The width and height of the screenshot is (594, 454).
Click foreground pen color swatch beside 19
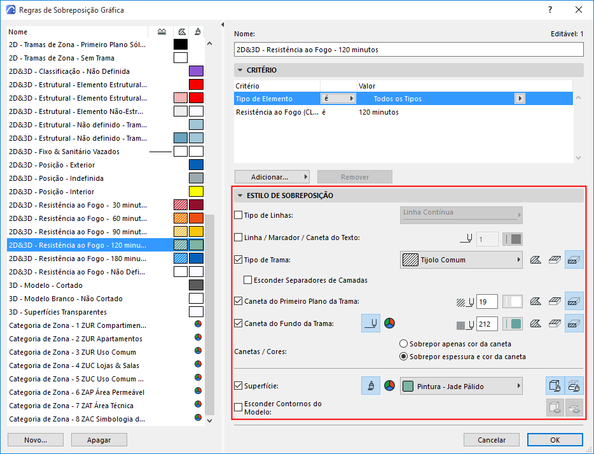pyautogui.click(x=513, y=302)
